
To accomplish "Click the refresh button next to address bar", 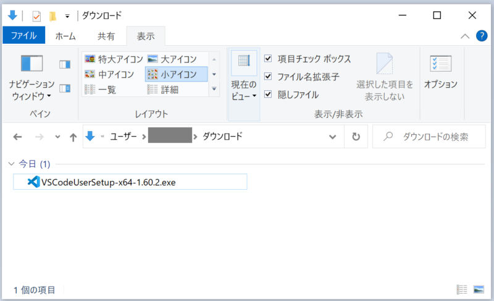I will [x=356, y=137].
